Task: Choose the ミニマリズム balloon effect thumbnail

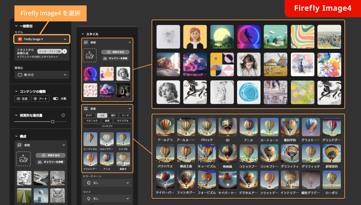Action: 90,139
